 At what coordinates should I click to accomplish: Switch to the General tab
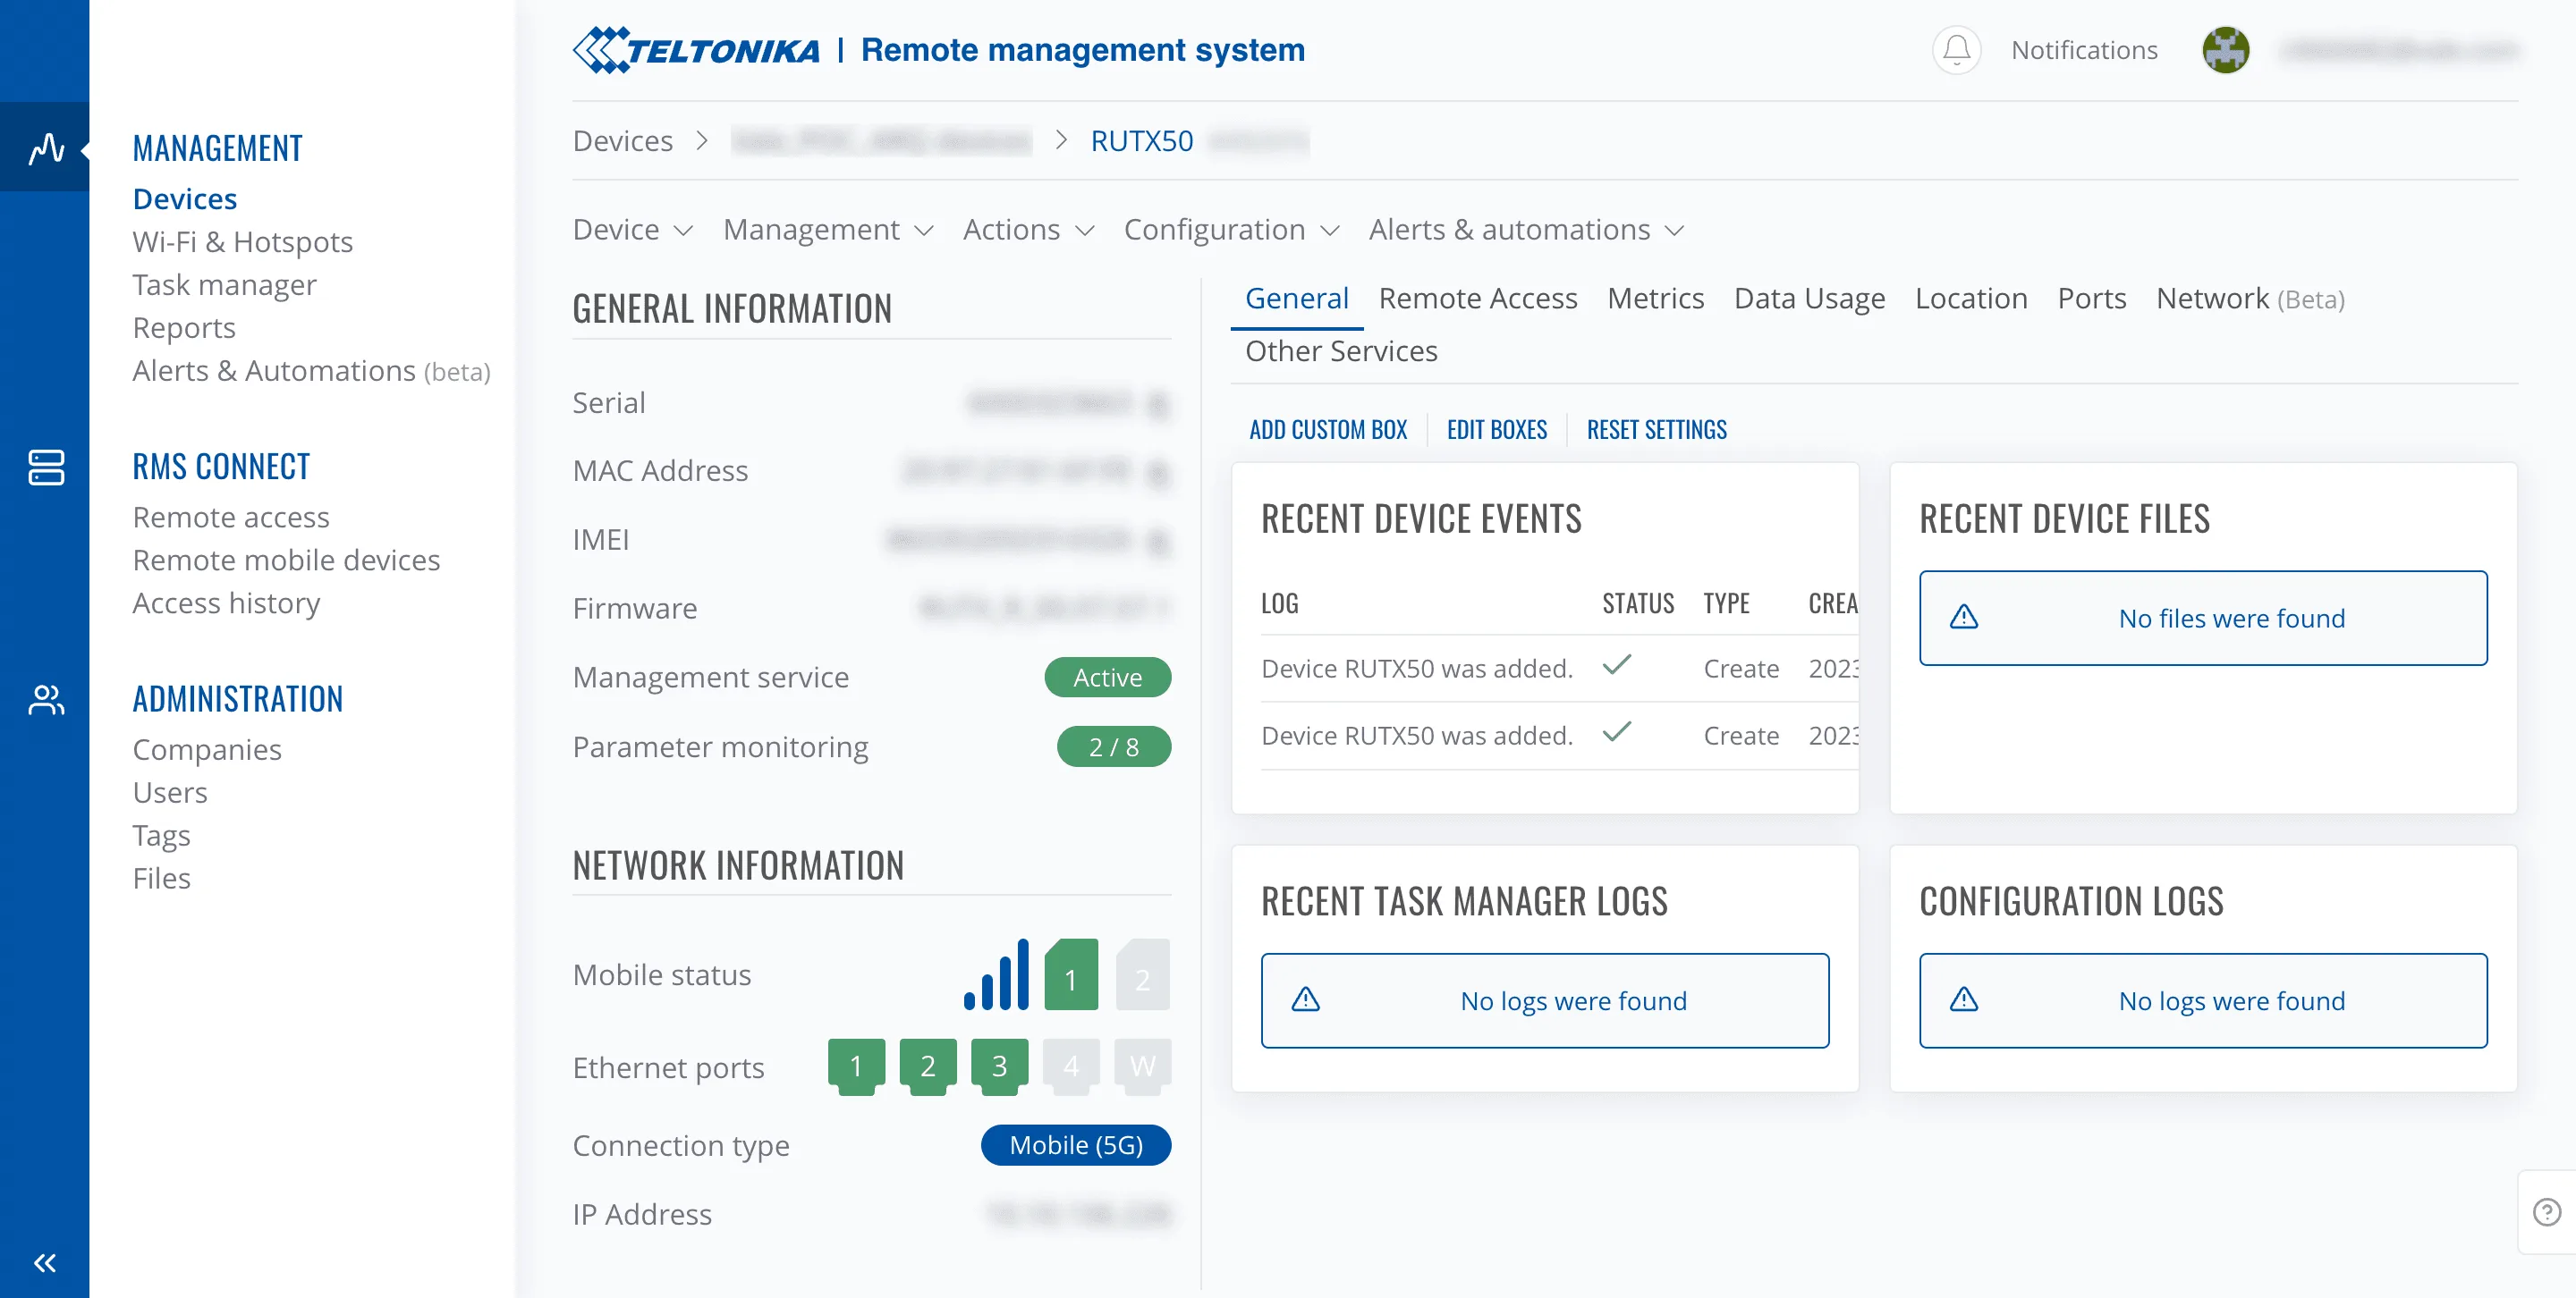click(x=1296, y=299)
